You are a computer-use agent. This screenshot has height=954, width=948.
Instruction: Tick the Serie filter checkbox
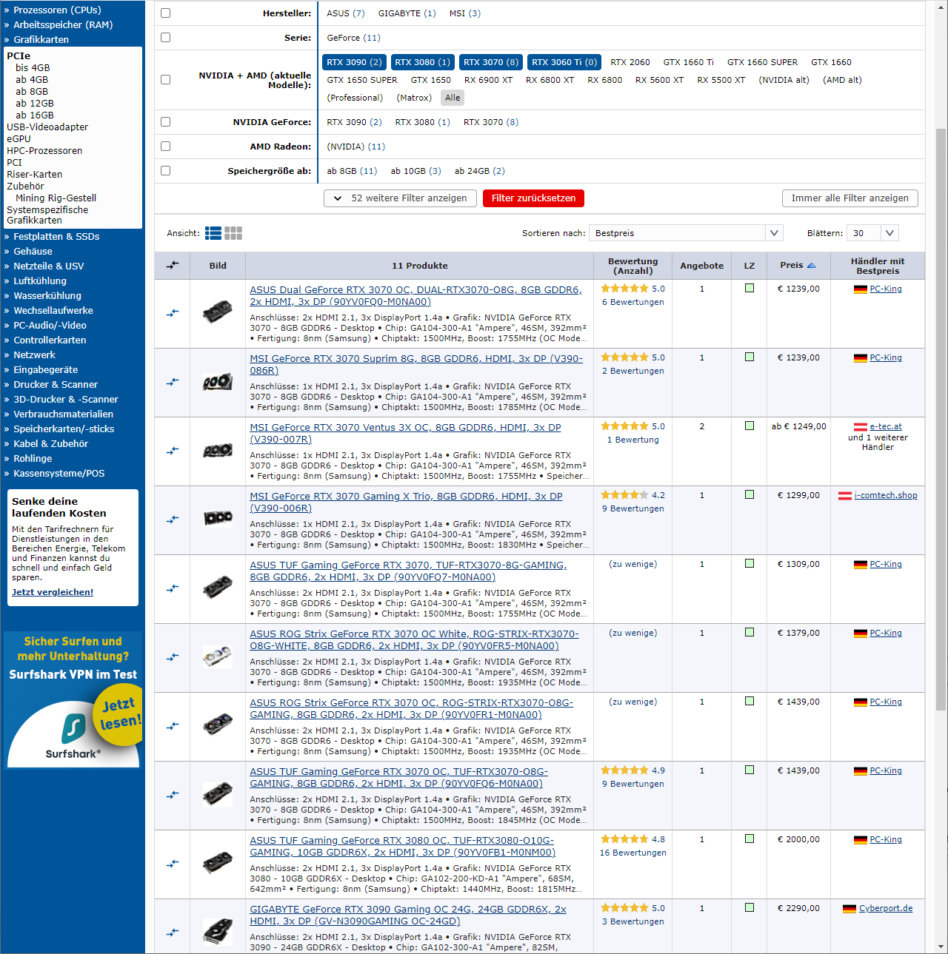166,38
